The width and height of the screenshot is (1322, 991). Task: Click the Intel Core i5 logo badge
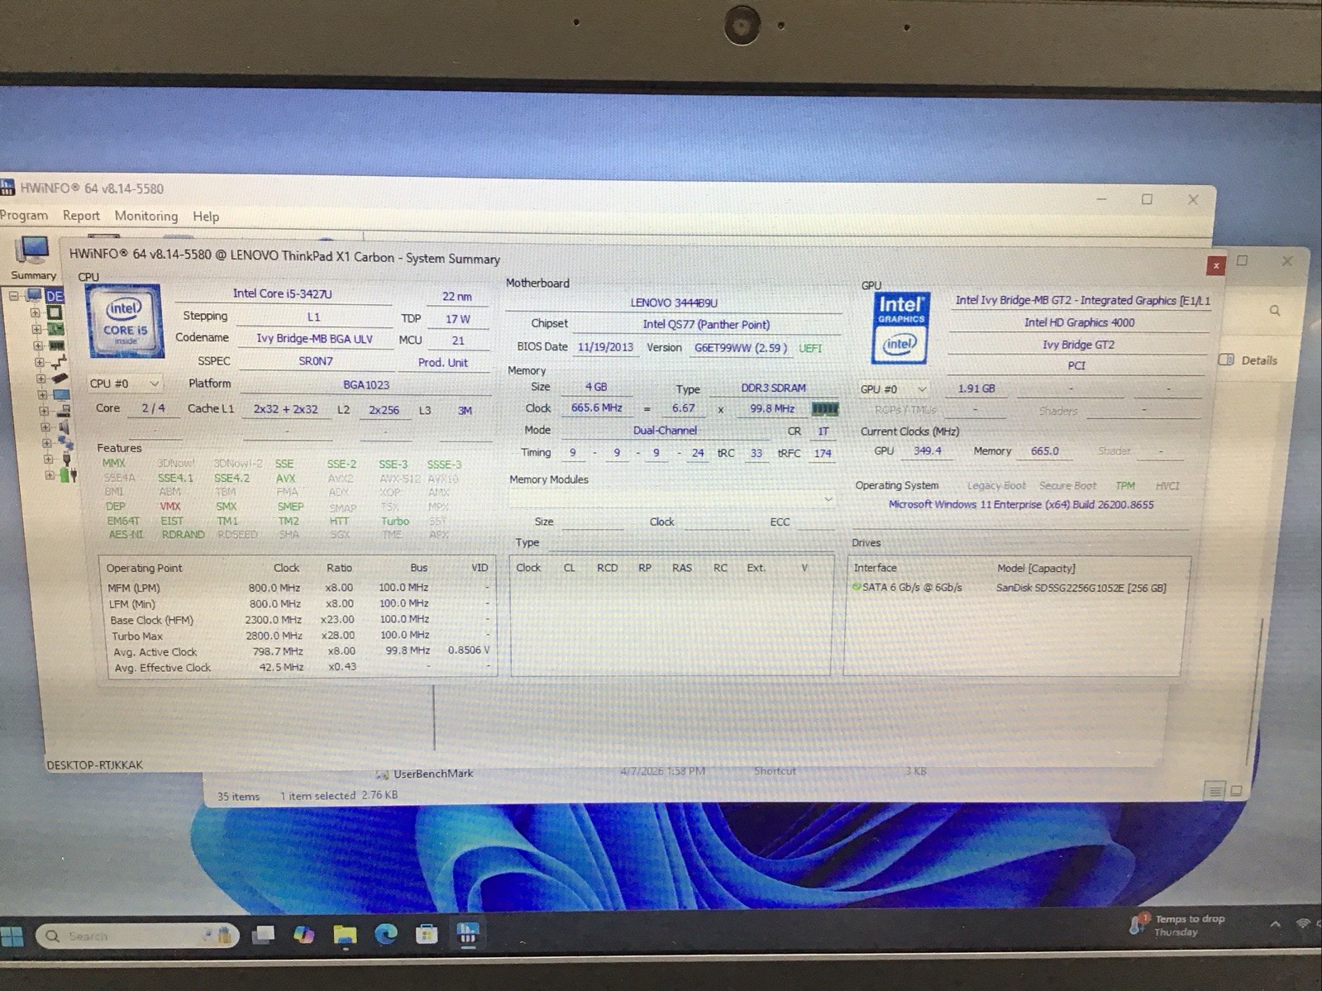tap(124, 321)
